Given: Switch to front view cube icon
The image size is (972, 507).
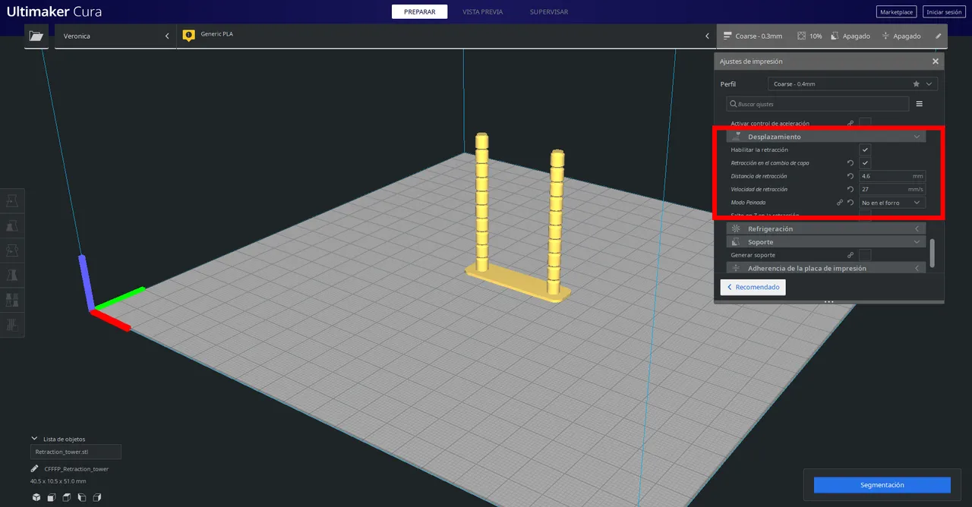Looking at the screenshot, I should click(x=51, y=498).
